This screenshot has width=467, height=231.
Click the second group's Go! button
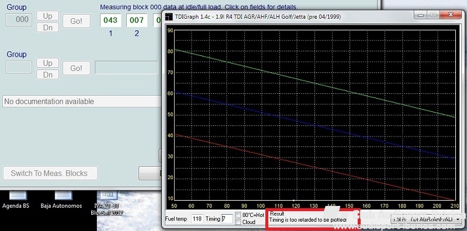(x=76, y=68)
